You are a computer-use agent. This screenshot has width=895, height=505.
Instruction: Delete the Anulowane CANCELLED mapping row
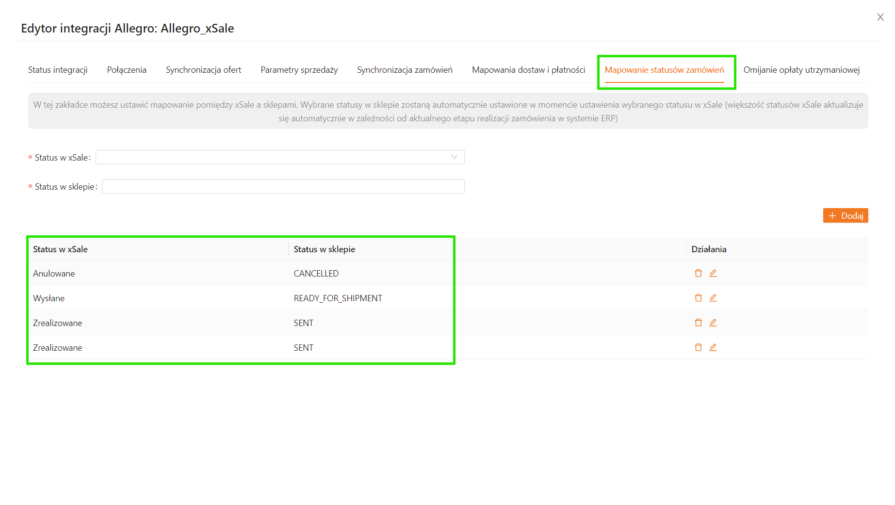tap(698, 273)
